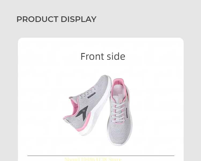Click the Front side caption
The width and height of the screenshot is (201, 161).
[x=103, y=56]
